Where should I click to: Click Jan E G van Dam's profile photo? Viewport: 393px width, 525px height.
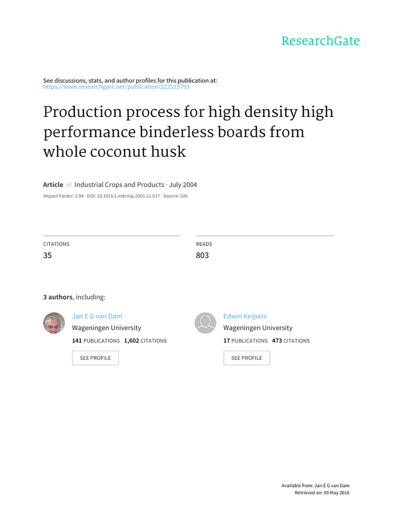pos(53,323)
